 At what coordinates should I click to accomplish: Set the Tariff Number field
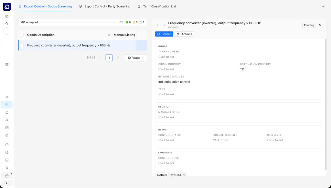(166, 57)
